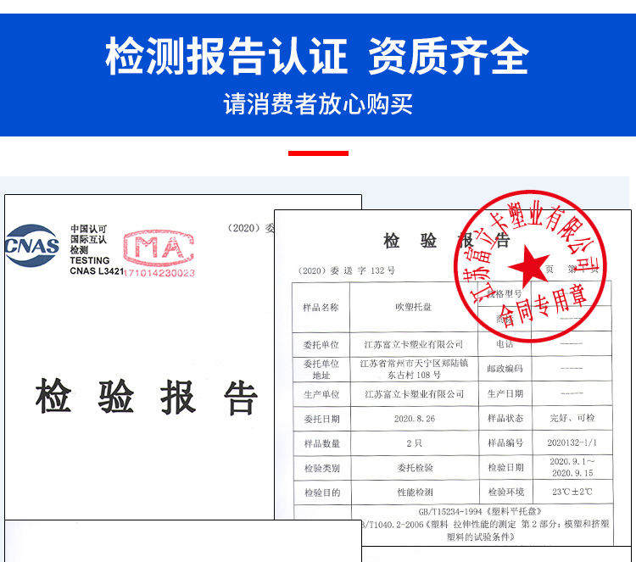Click the headline 检测报告认证 资质齐全
The image size is (636, 562).
318,56
